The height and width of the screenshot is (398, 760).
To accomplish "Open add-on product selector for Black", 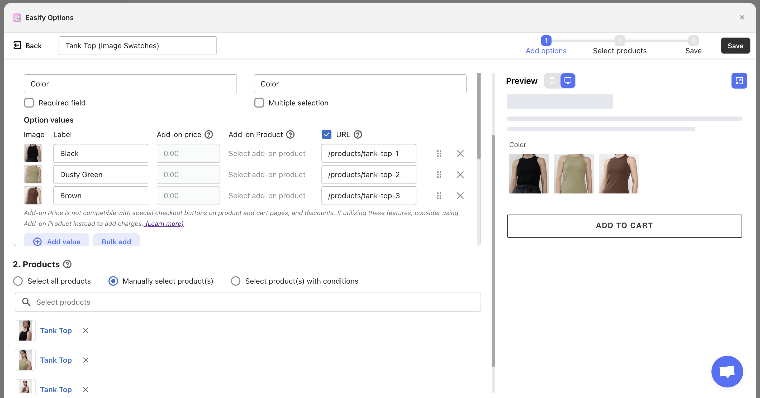I will click(x=267, y=153).
